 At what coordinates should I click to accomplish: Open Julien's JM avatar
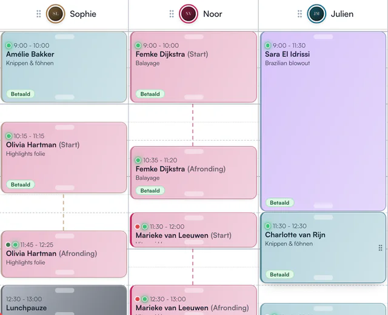[x=316, y=14]
